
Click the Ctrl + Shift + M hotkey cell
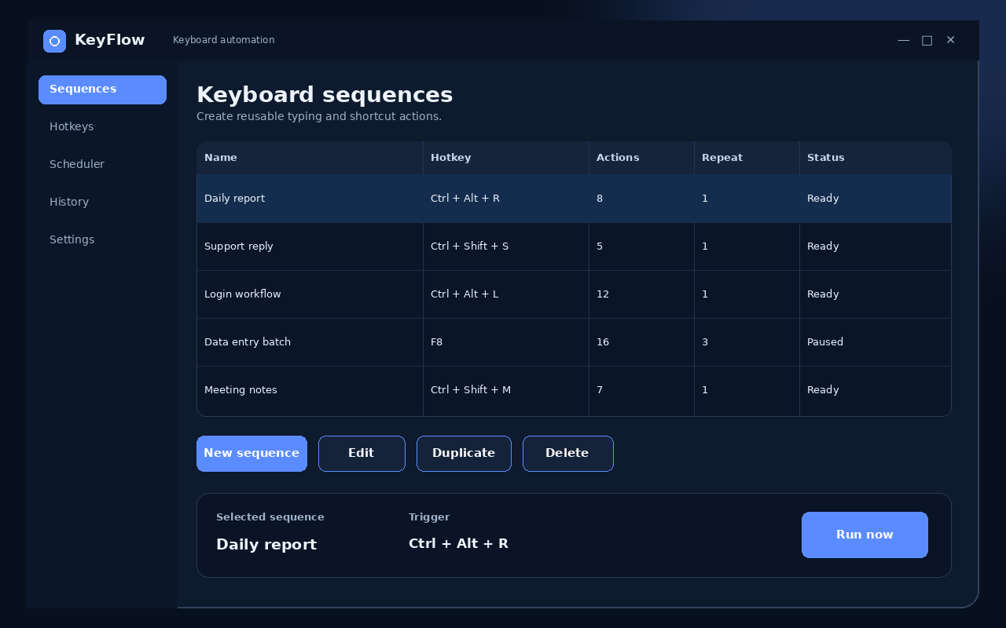[x=506, y=390]
